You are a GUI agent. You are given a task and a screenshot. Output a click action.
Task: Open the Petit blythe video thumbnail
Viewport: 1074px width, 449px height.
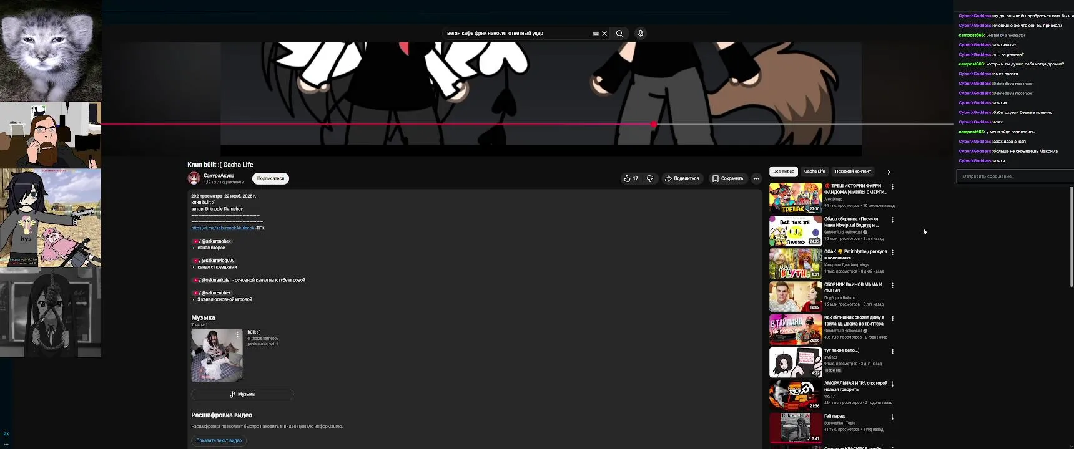[796, 264]
